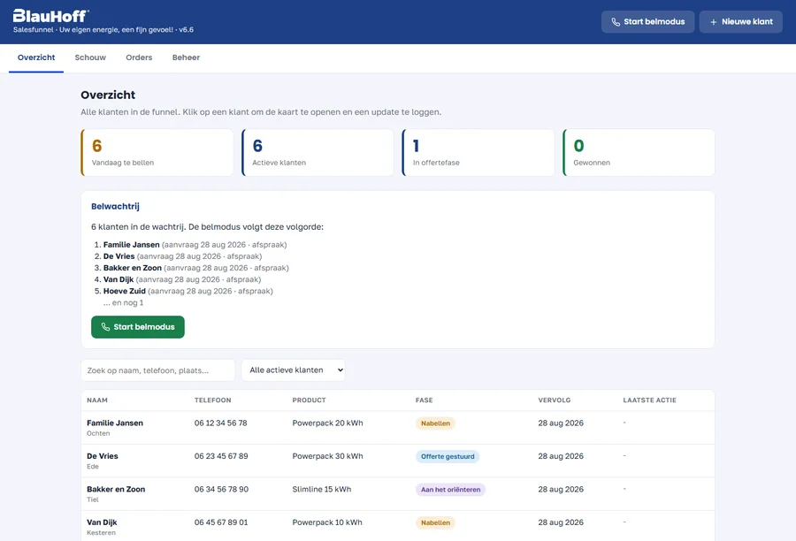This screenshot has width=796, height=541.
Task: Open De Vries row in the table
Action: point(398,461)
